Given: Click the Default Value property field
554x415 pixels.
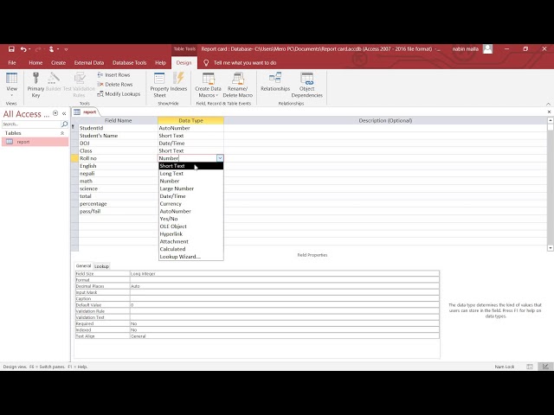Looking at the screenshot, I should [x=285, y=305].
